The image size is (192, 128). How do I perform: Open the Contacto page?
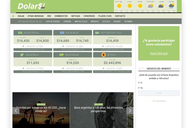tap(120, 16)
